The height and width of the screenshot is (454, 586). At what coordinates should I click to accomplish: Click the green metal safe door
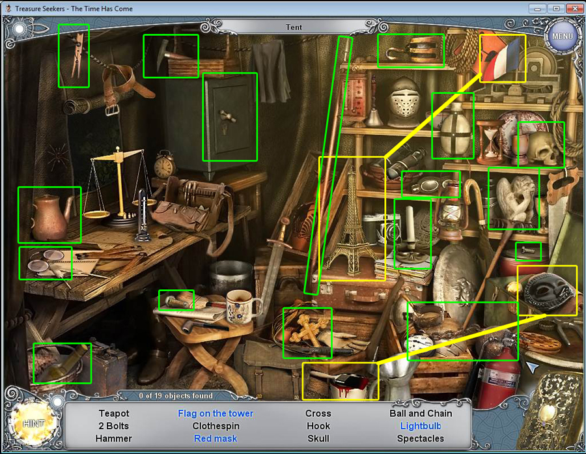pyautogui.click(x=229, y=117)
